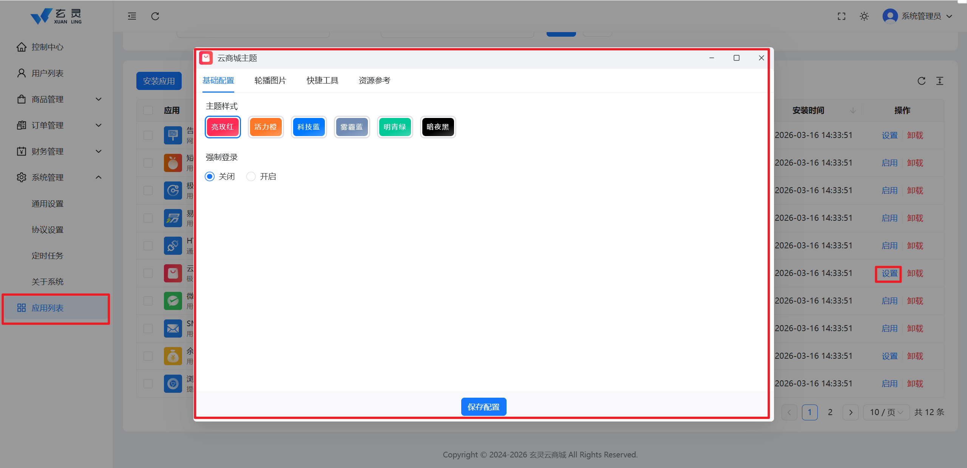The image size is (967, 468).
Task: Switch theme with the sun icon
Action: [x=864, y=16]
